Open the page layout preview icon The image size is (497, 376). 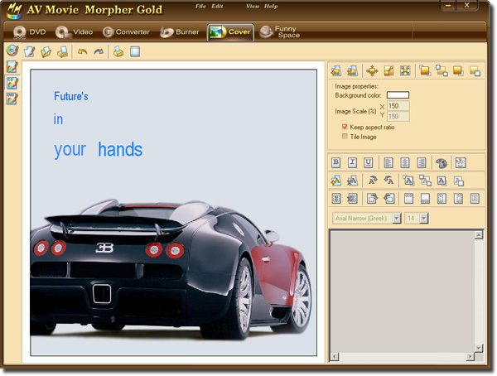[x=135, y=51]
